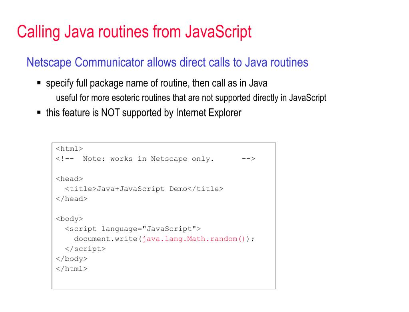Click the '<title>Java+JavaScript Demo</title>' line

click(x=144, y=189)
